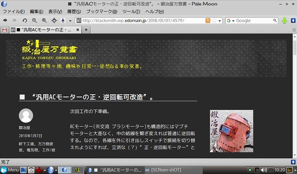297x174 pixels.
Task: Open a new tab with the plus button
Action: 86,30
